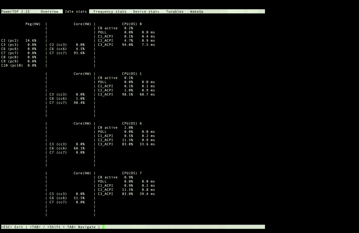
Task: Select the C10 (pc10) package row
Action: click(19, 65)
